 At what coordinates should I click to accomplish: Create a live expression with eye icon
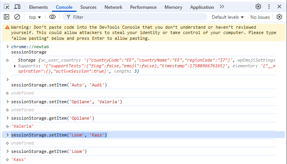click(x=52, y=17)
